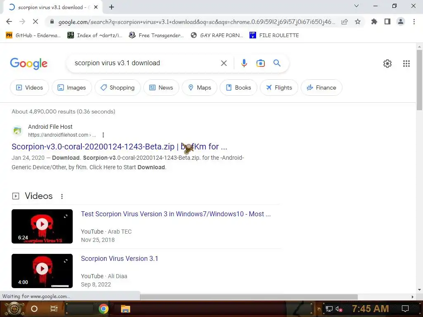
Task: Open the Start menu emblem
Action: click(x=14, y=309)
